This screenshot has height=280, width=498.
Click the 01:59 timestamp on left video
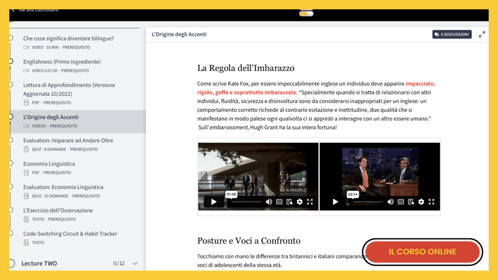[231, 194]
